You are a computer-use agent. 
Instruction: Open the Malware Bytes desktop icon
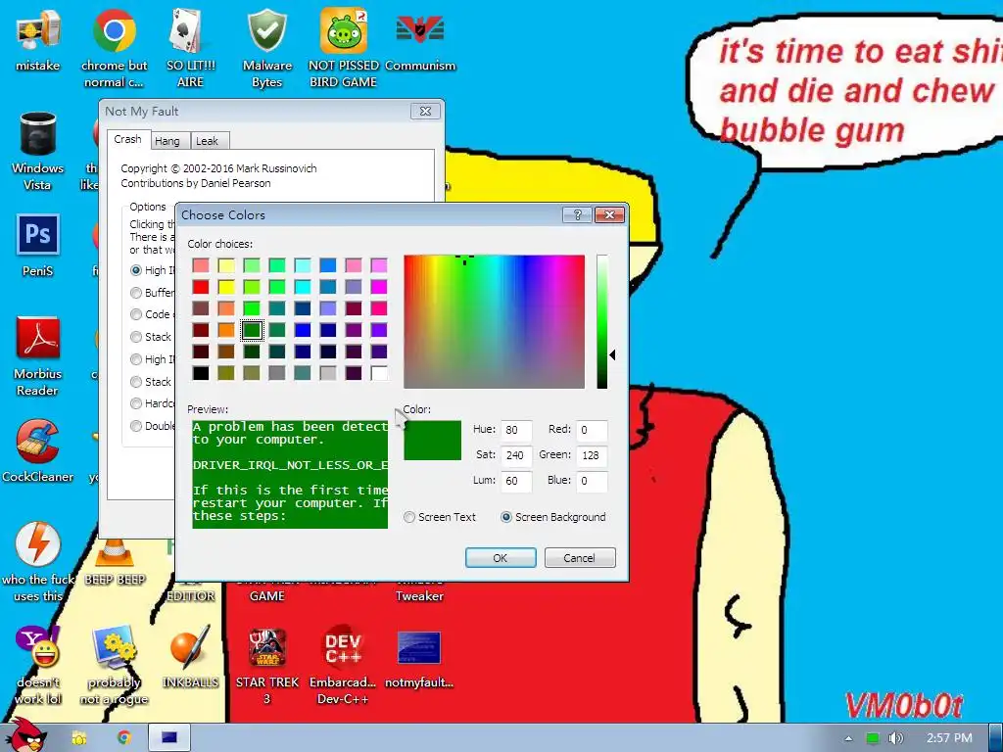267,48
